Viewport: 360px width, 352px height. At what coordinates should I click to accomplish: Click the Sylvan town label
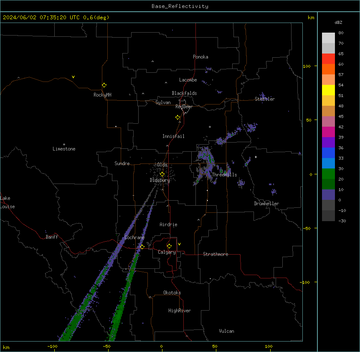163,102
